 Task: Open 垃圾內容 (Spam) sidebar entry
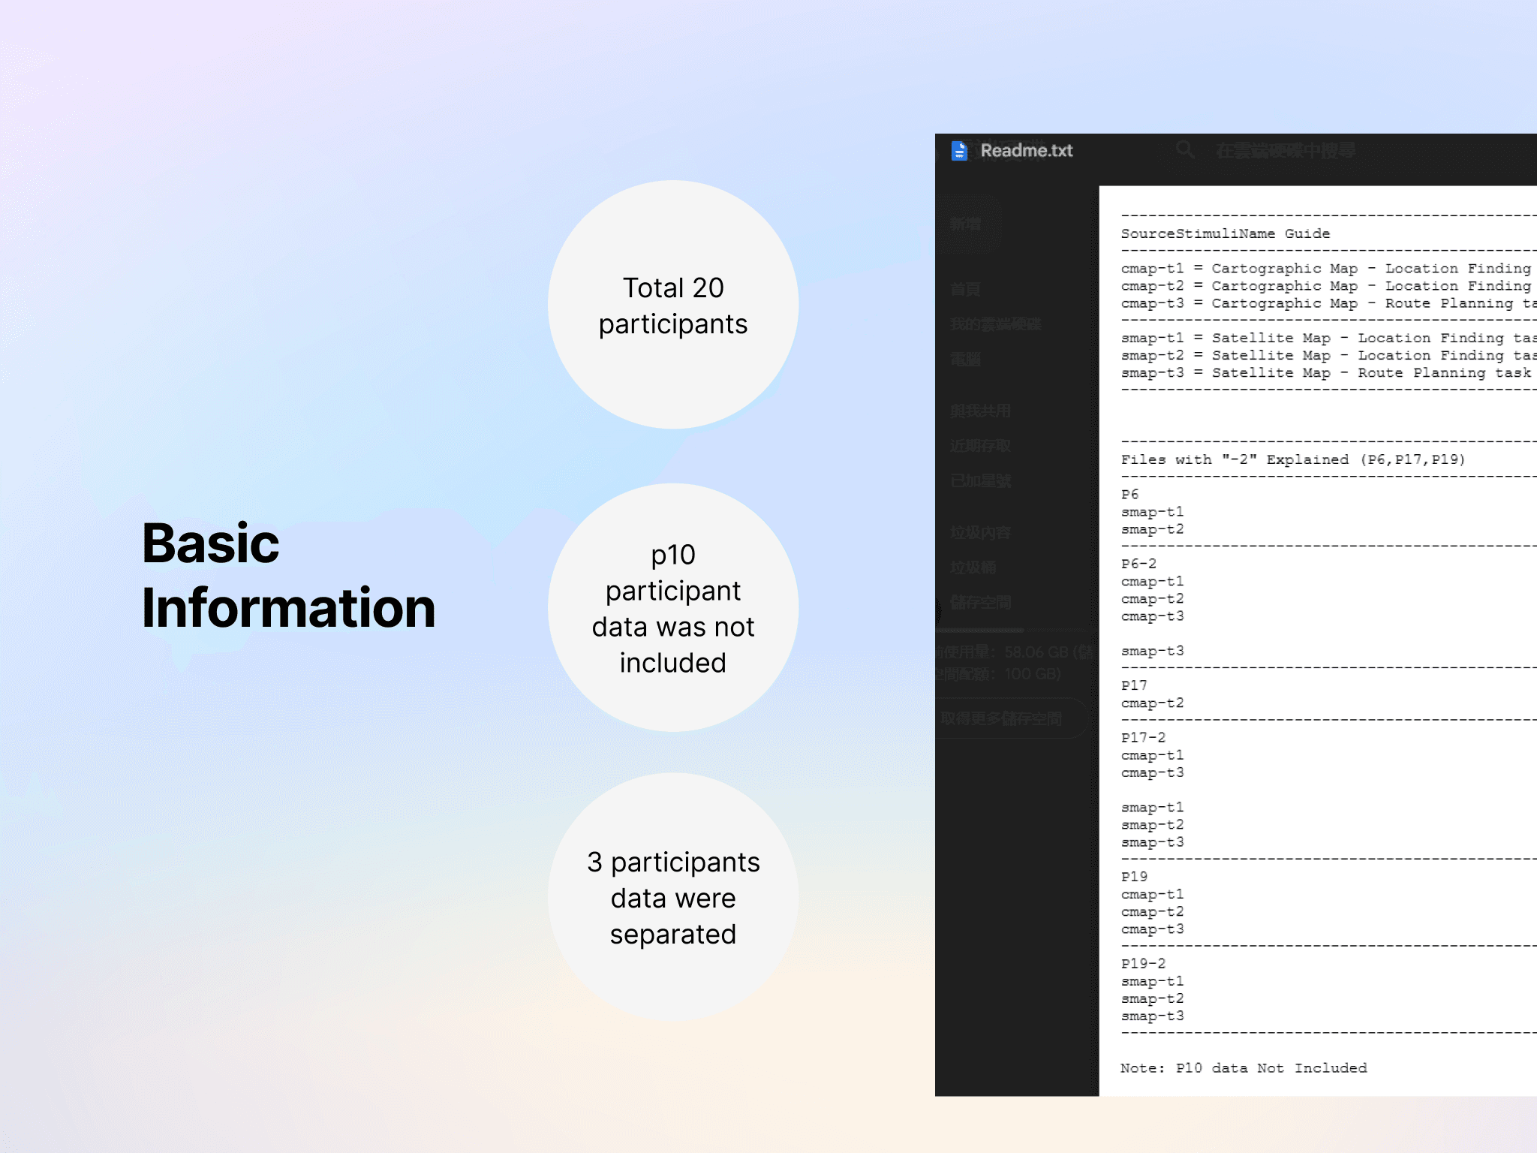pyautogui.click(x=980, y=533)
